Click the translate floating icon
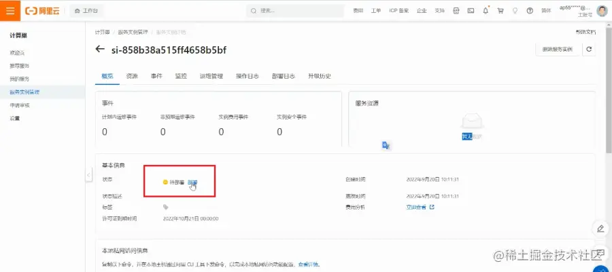The width and height of the screenshot is (612, 272). [386, 146]
